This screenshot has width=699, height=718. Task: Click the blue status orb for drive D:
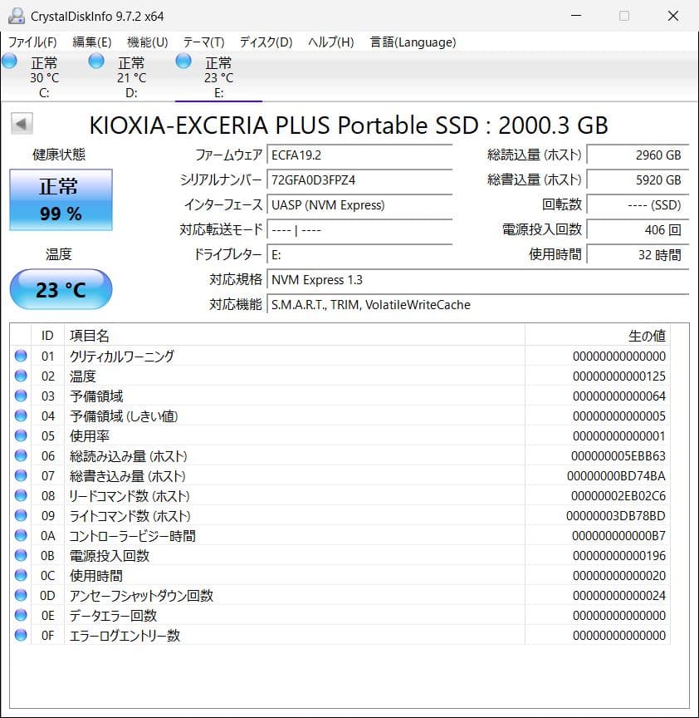click(x=96, y=61)
